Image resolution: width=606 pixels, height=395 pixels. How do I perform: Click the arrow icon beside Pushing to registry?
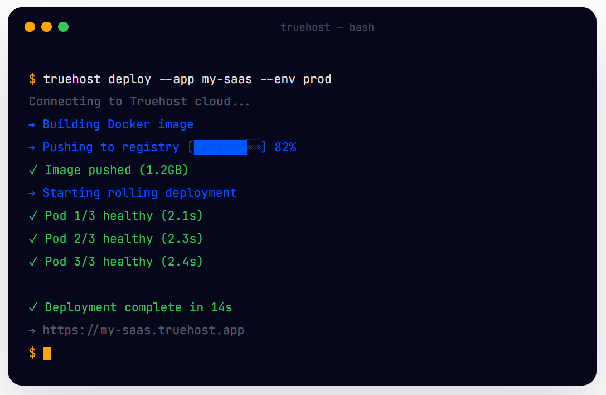coord(32,147)
